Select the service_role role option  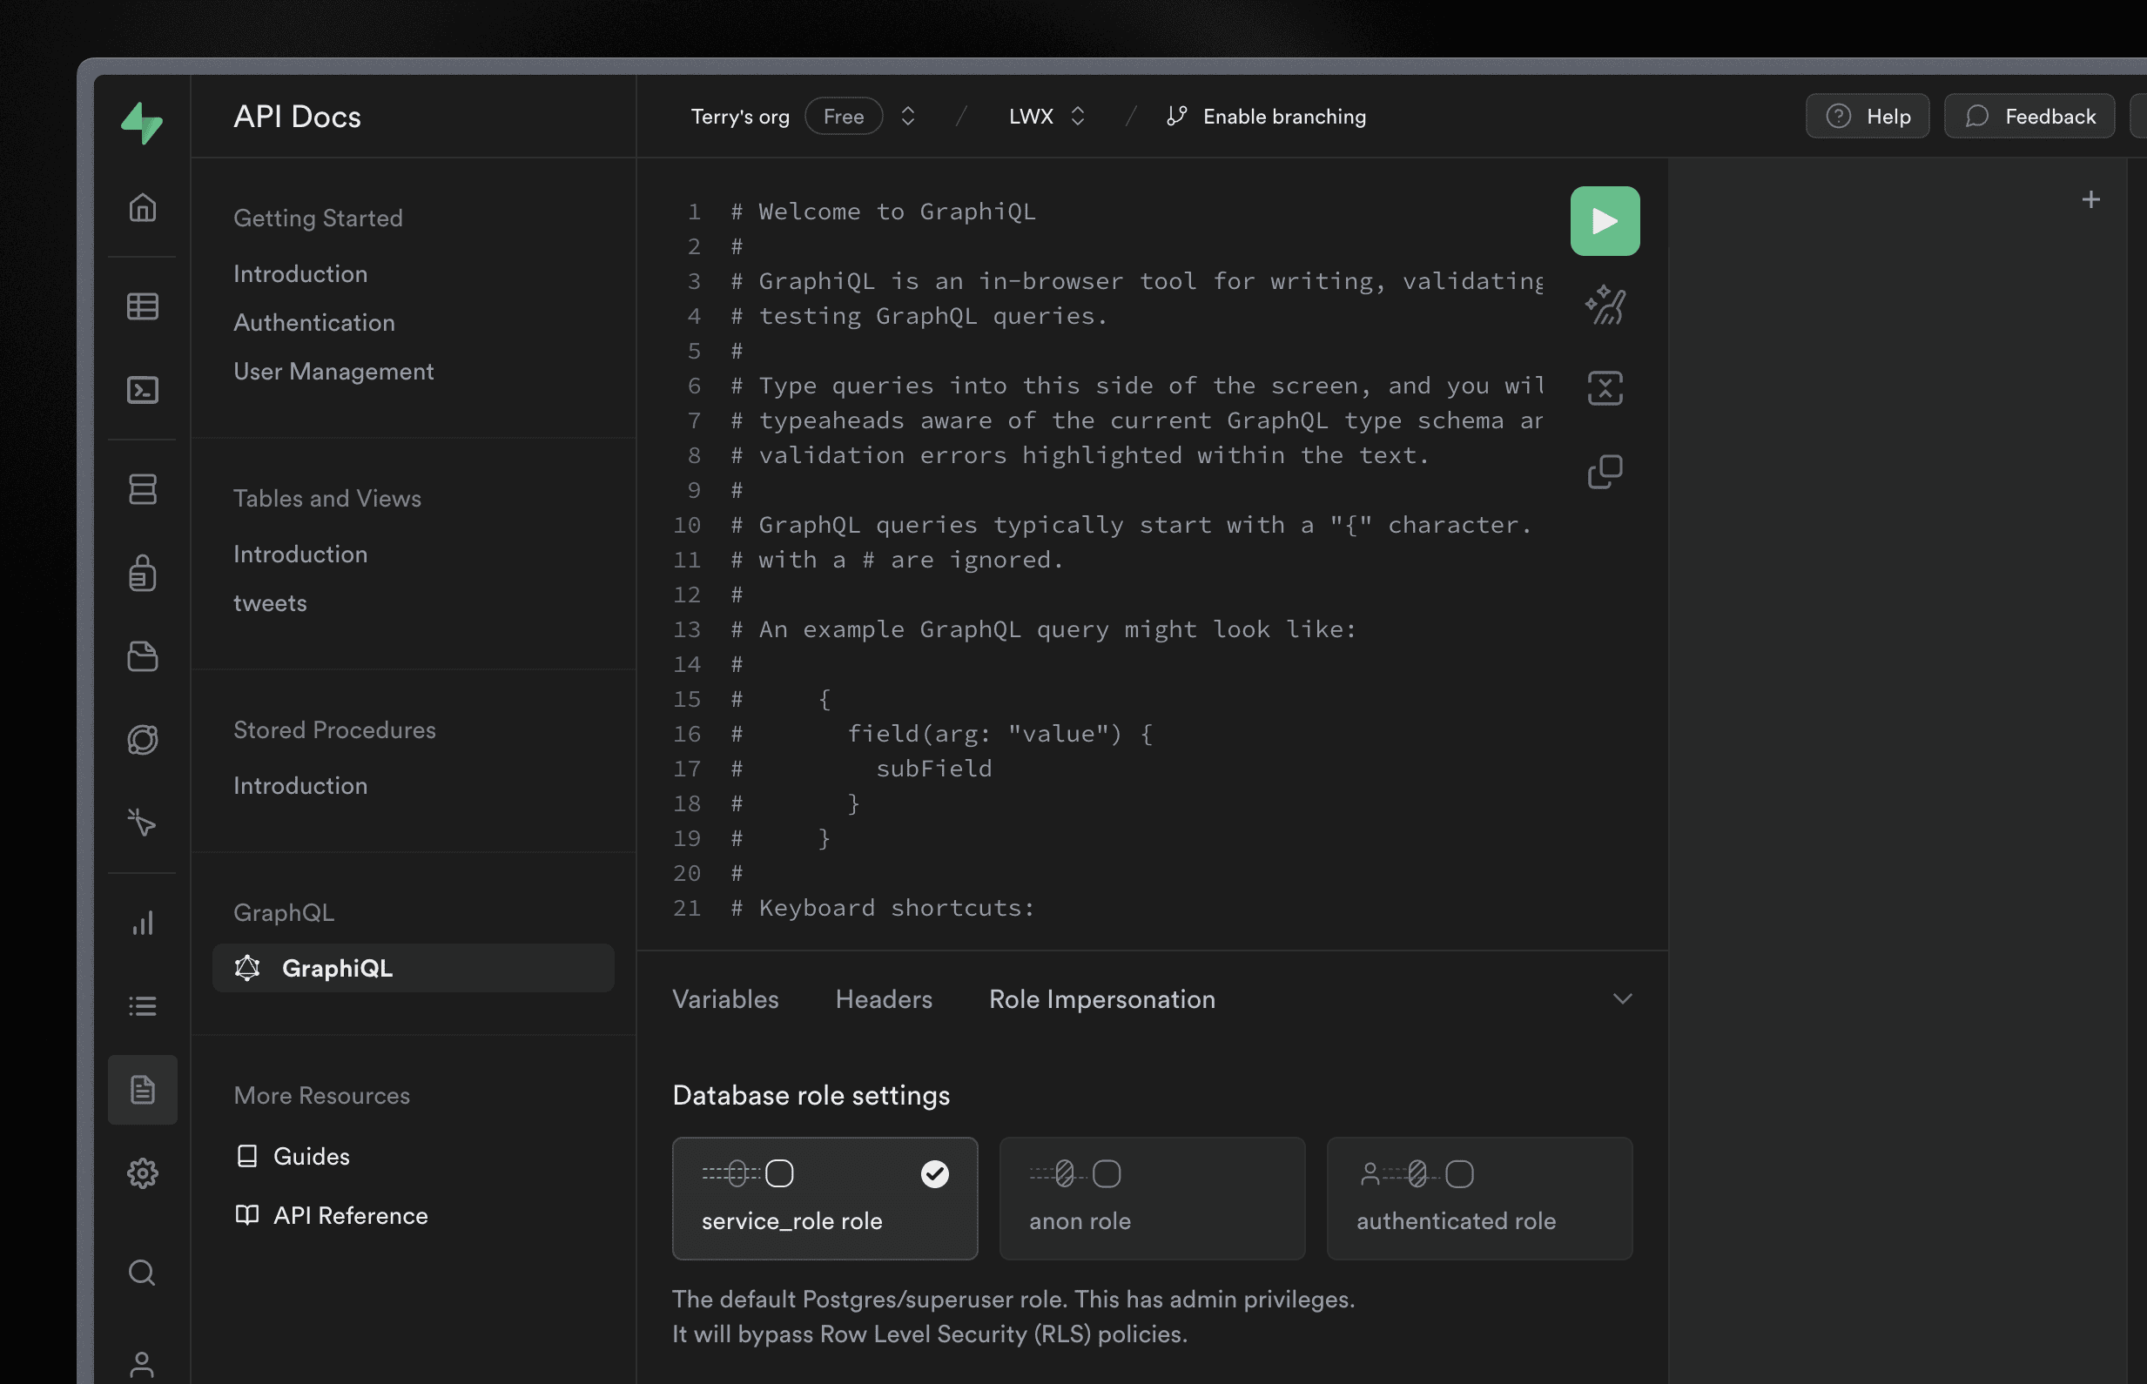[x=824, y=1198]
